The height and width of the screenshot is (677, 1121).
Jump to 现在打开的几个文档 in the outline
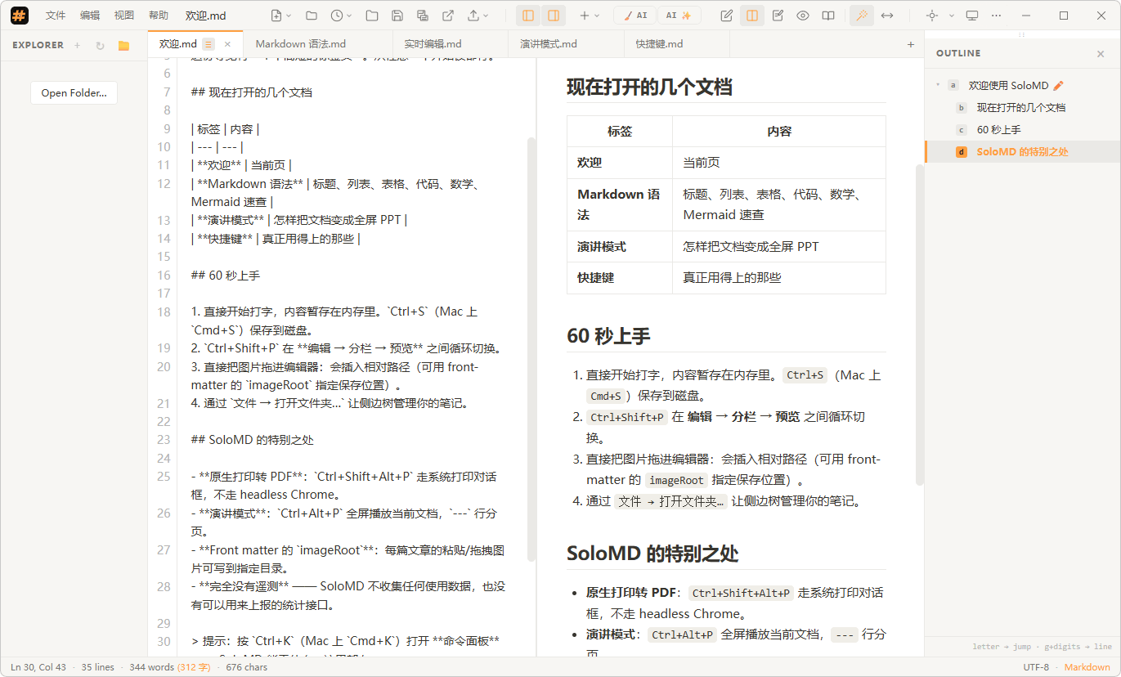tap(1021, 108)
